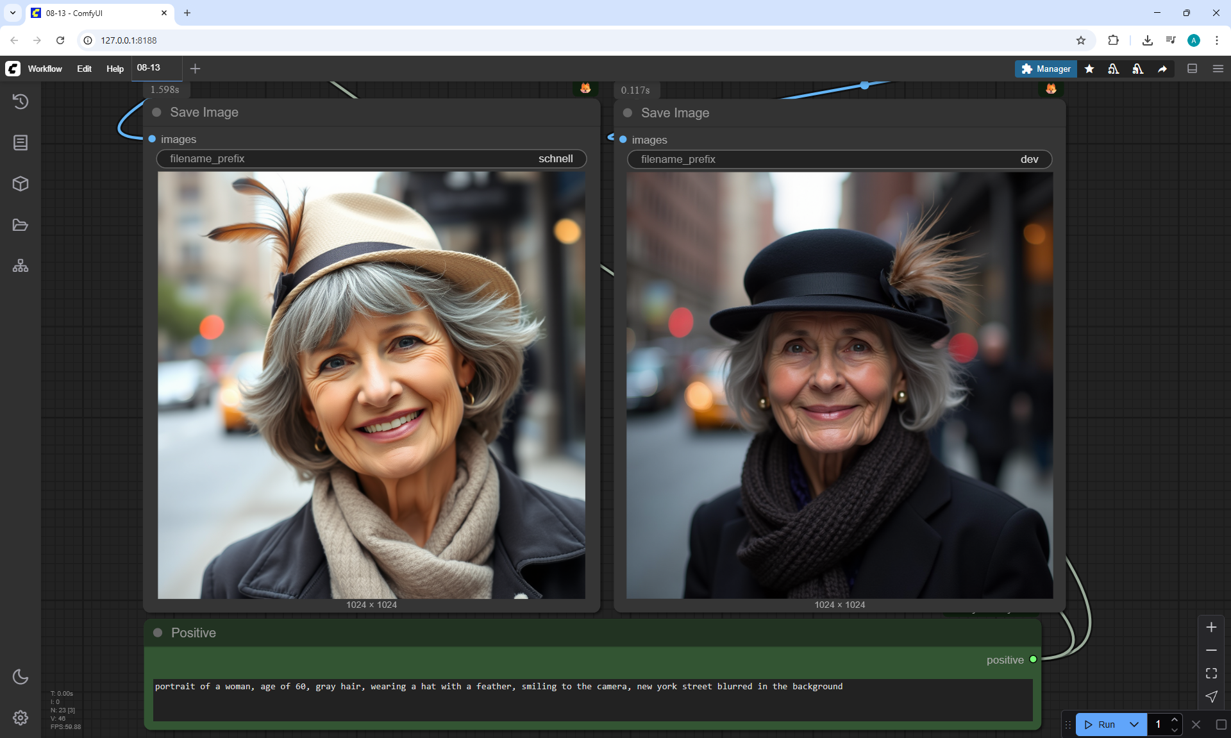Image resolution: width=1231 pixels, height=738 pixels.
Task: Open the hamburger menu at top right
Action: coord(1218,69)
